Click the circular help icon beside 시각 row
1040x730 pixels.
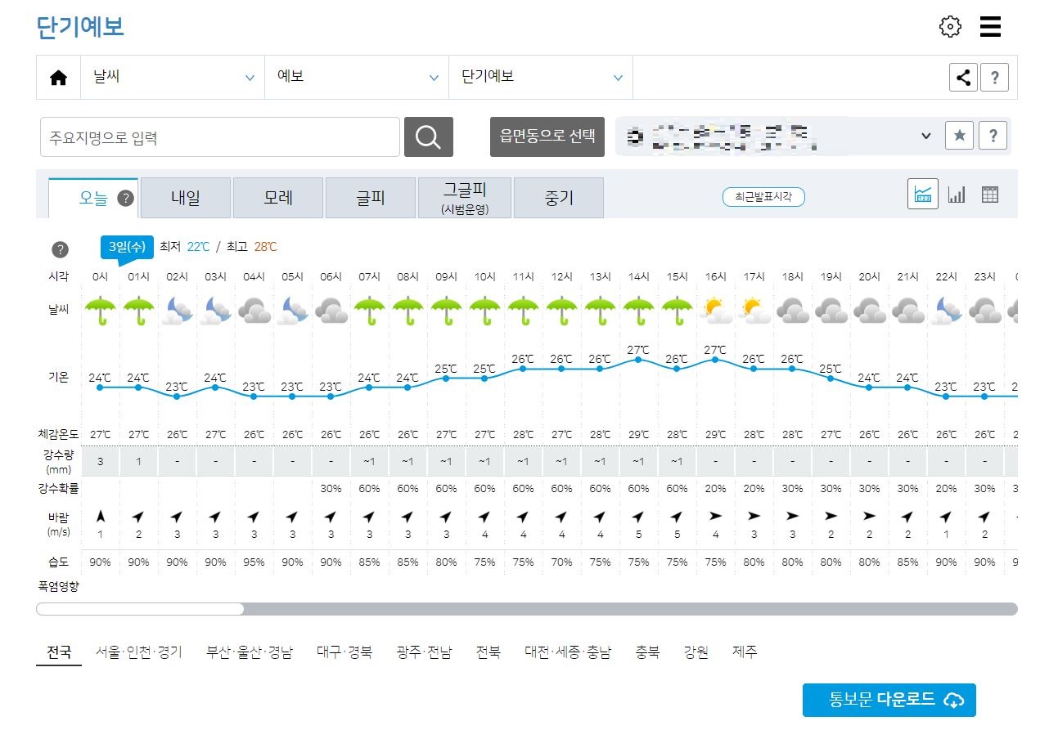click(61, 249)
